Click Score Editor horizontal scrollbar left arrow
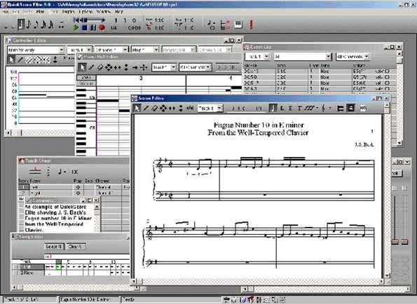 pyautogui.click(x=135, y=281)
